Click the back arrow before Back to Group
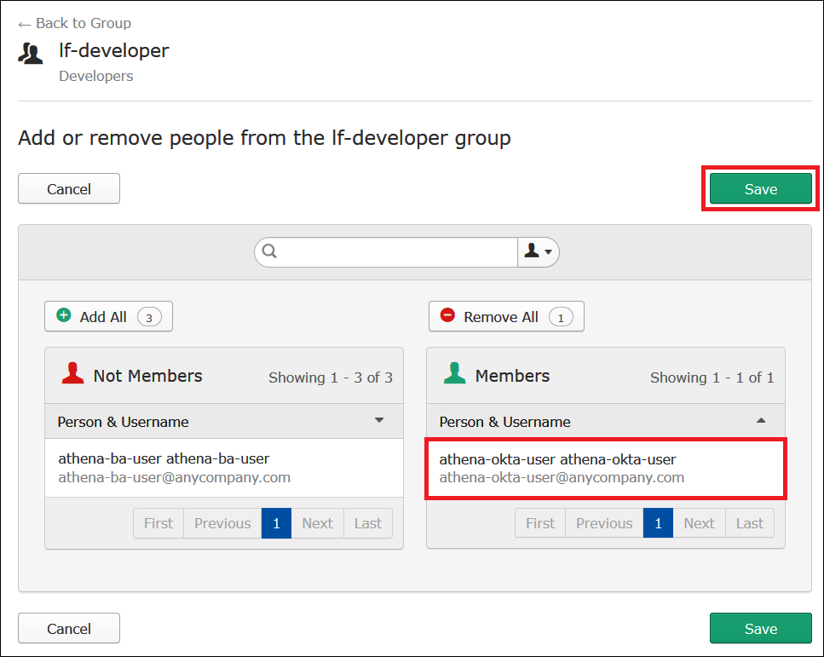 (x=23, y=23)
